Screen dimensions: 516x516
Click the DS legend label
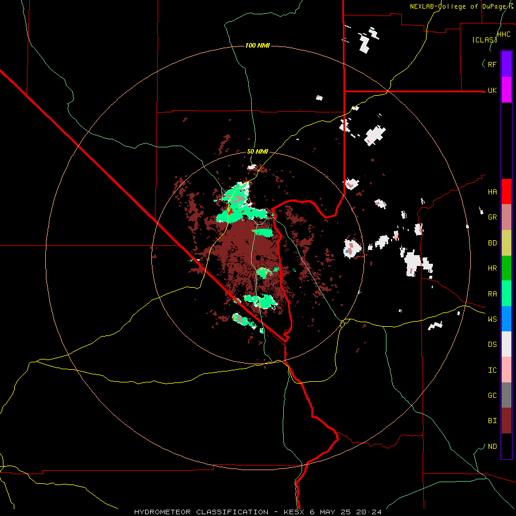(x=492, y=345)
